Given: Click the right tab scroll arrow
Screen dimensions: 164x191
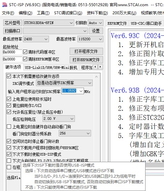Looking at the screenshot, I should pos(100,67).
